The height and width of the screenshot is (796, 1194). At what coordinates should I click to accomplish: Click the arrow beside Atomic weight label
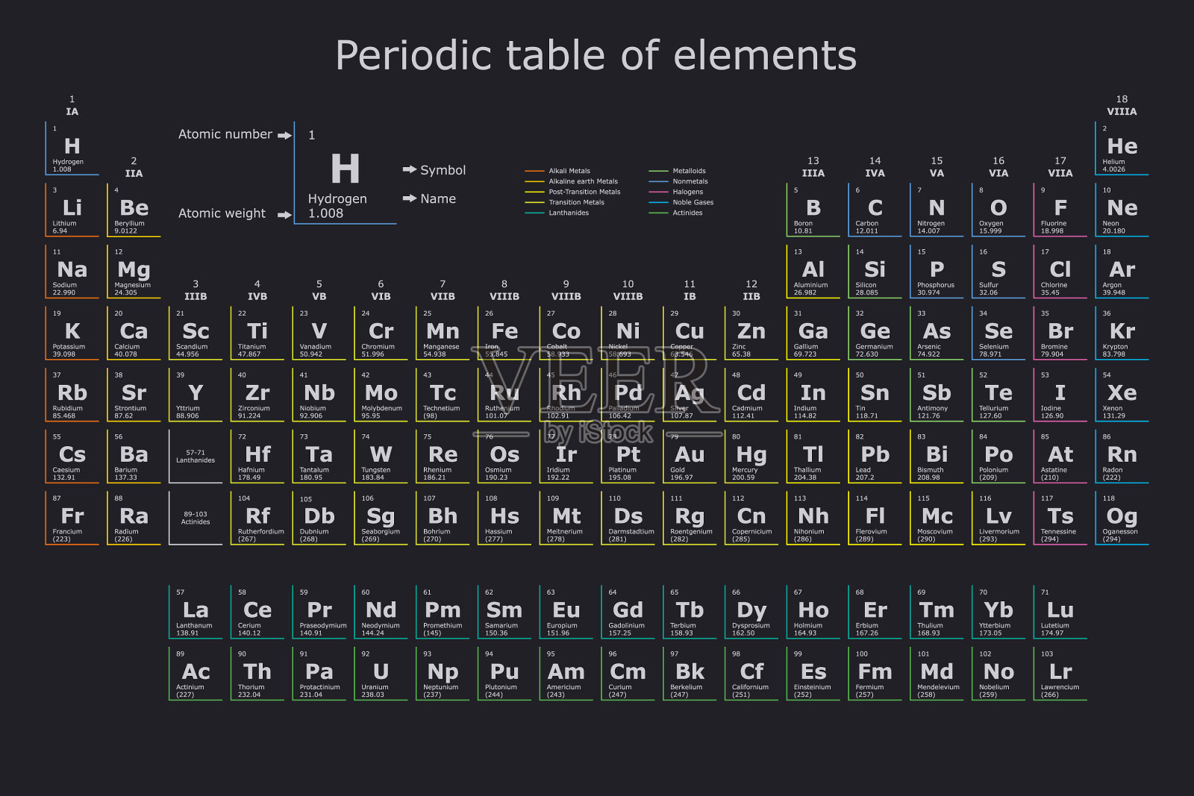click(284, 215)
